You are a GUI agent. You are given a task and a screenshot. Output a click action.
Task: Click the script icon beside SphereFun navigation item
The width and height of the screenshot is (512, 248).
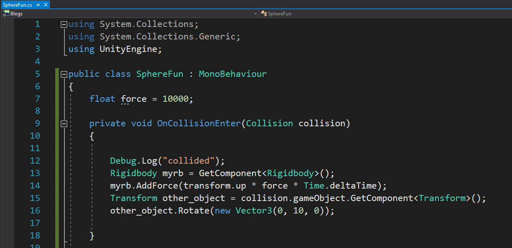tap(264, 13)
